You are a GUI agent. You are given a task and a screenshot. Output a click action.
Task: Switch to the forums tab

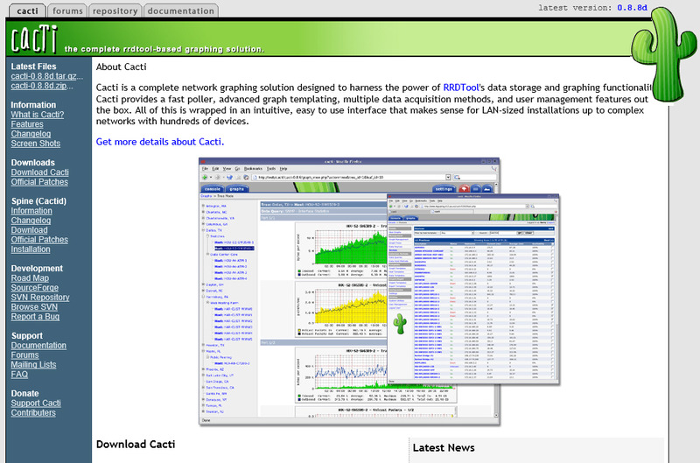tap(66, 11)
